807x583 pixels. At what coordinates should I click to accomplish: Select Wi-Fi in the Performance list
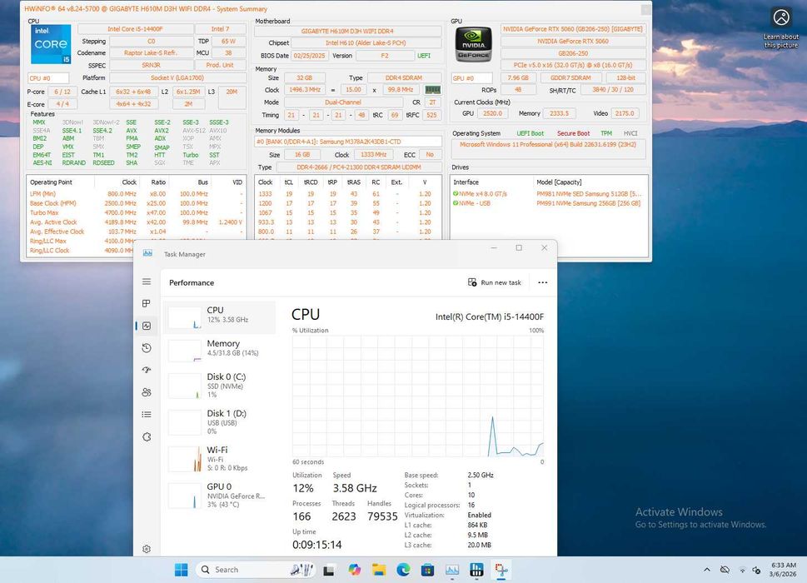pyautogui.click(x=220, y=458)
